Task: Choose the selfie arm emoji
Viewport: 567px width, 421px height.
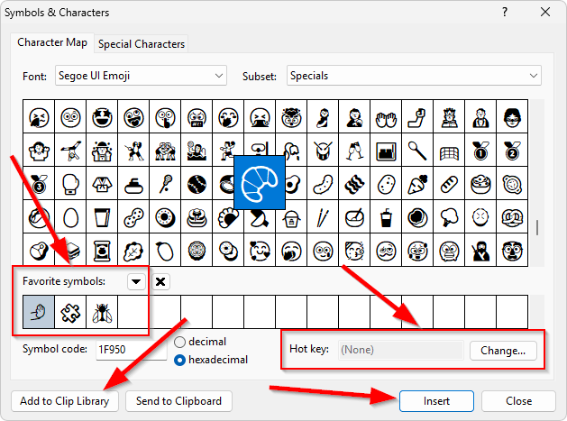Action: tap(417, 117)
